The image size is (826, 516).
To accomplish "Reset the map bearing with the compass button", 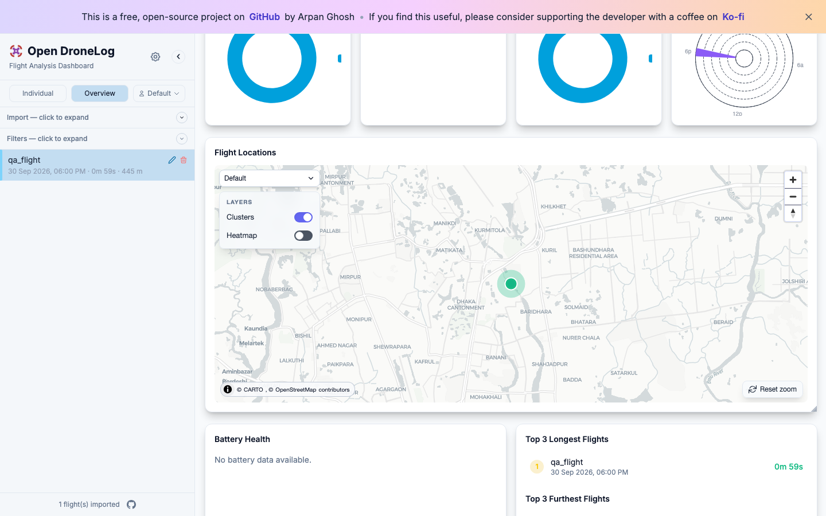I will (x=793, y=213).
